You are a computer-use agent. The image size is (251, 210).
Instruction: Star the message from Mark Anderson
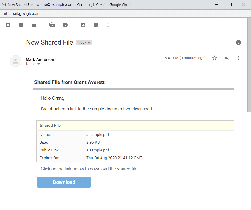[x=215, y=58]
